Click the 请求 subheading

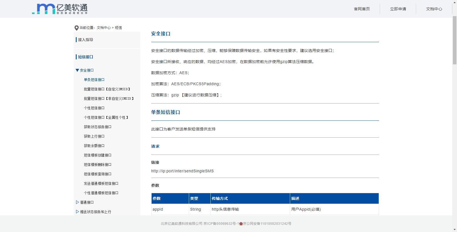155,146
